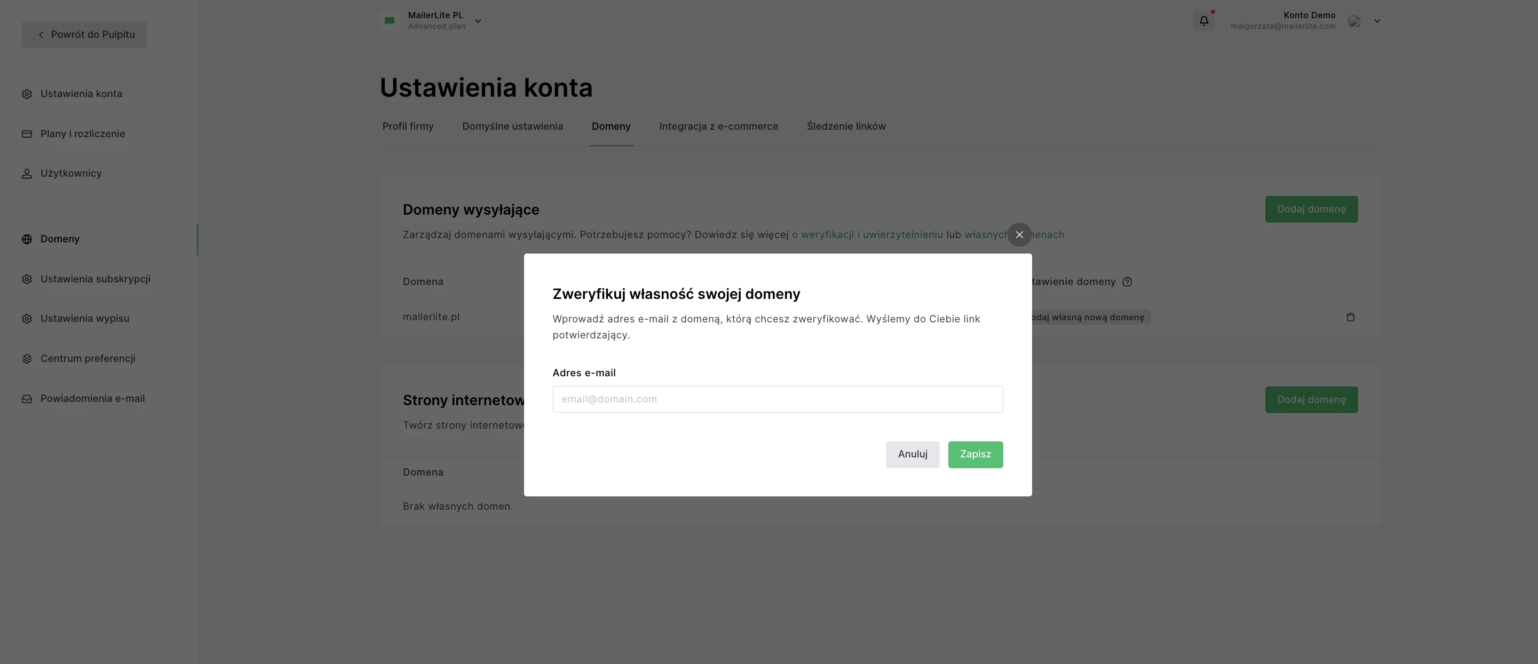Viewport: 1538px width, 664px height.
Task: Click the gear icon beside Ustawienia wypisu
Action: tap(27, 319)
